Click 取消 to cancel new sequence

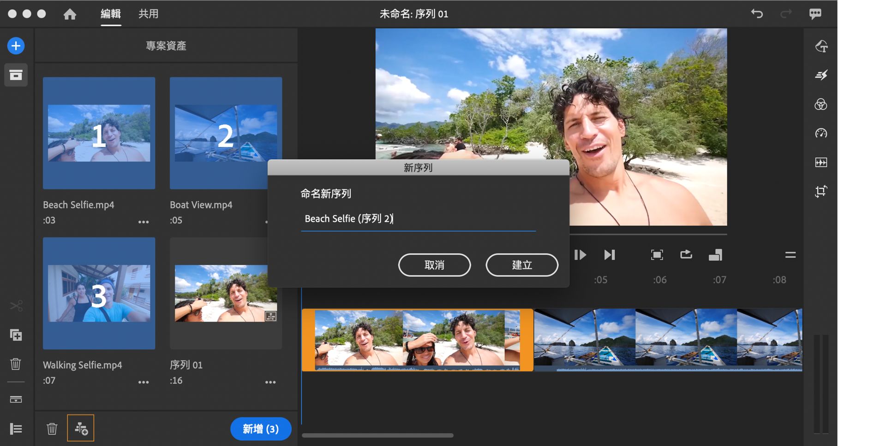tap(434, 265)
